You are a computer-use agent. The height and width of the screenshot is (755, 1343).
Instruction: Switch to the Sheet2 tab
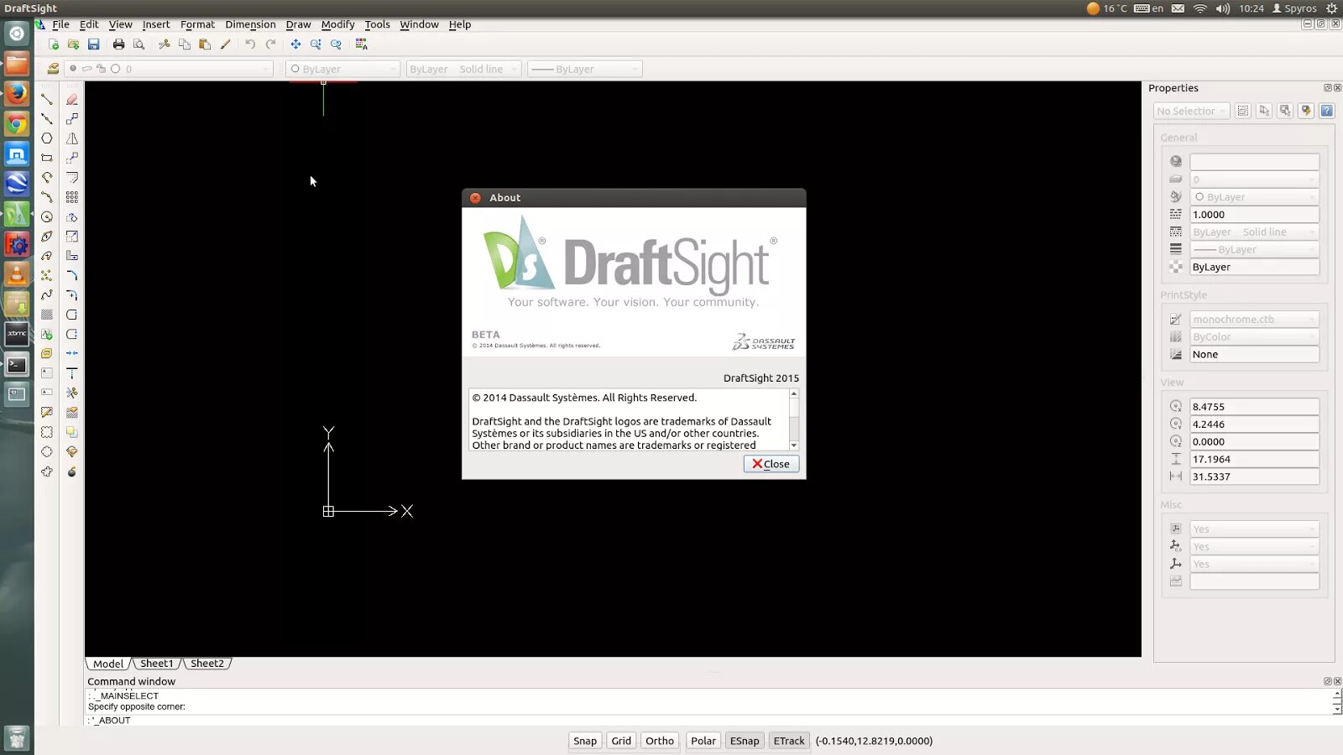click(207, 664)
